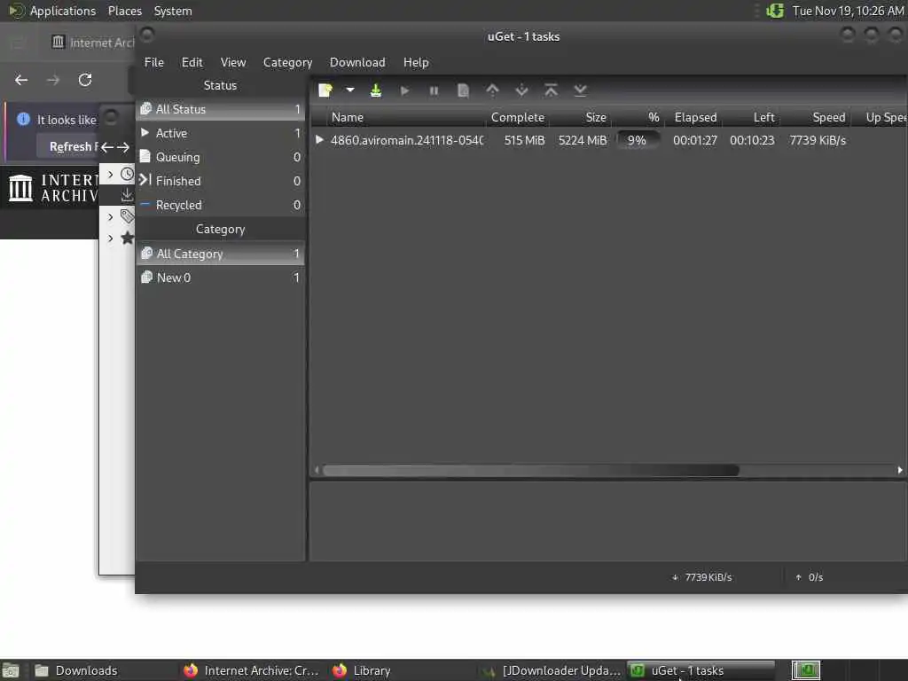Click the Library window forward arrow
908x681 pixels.
(122, 147)
